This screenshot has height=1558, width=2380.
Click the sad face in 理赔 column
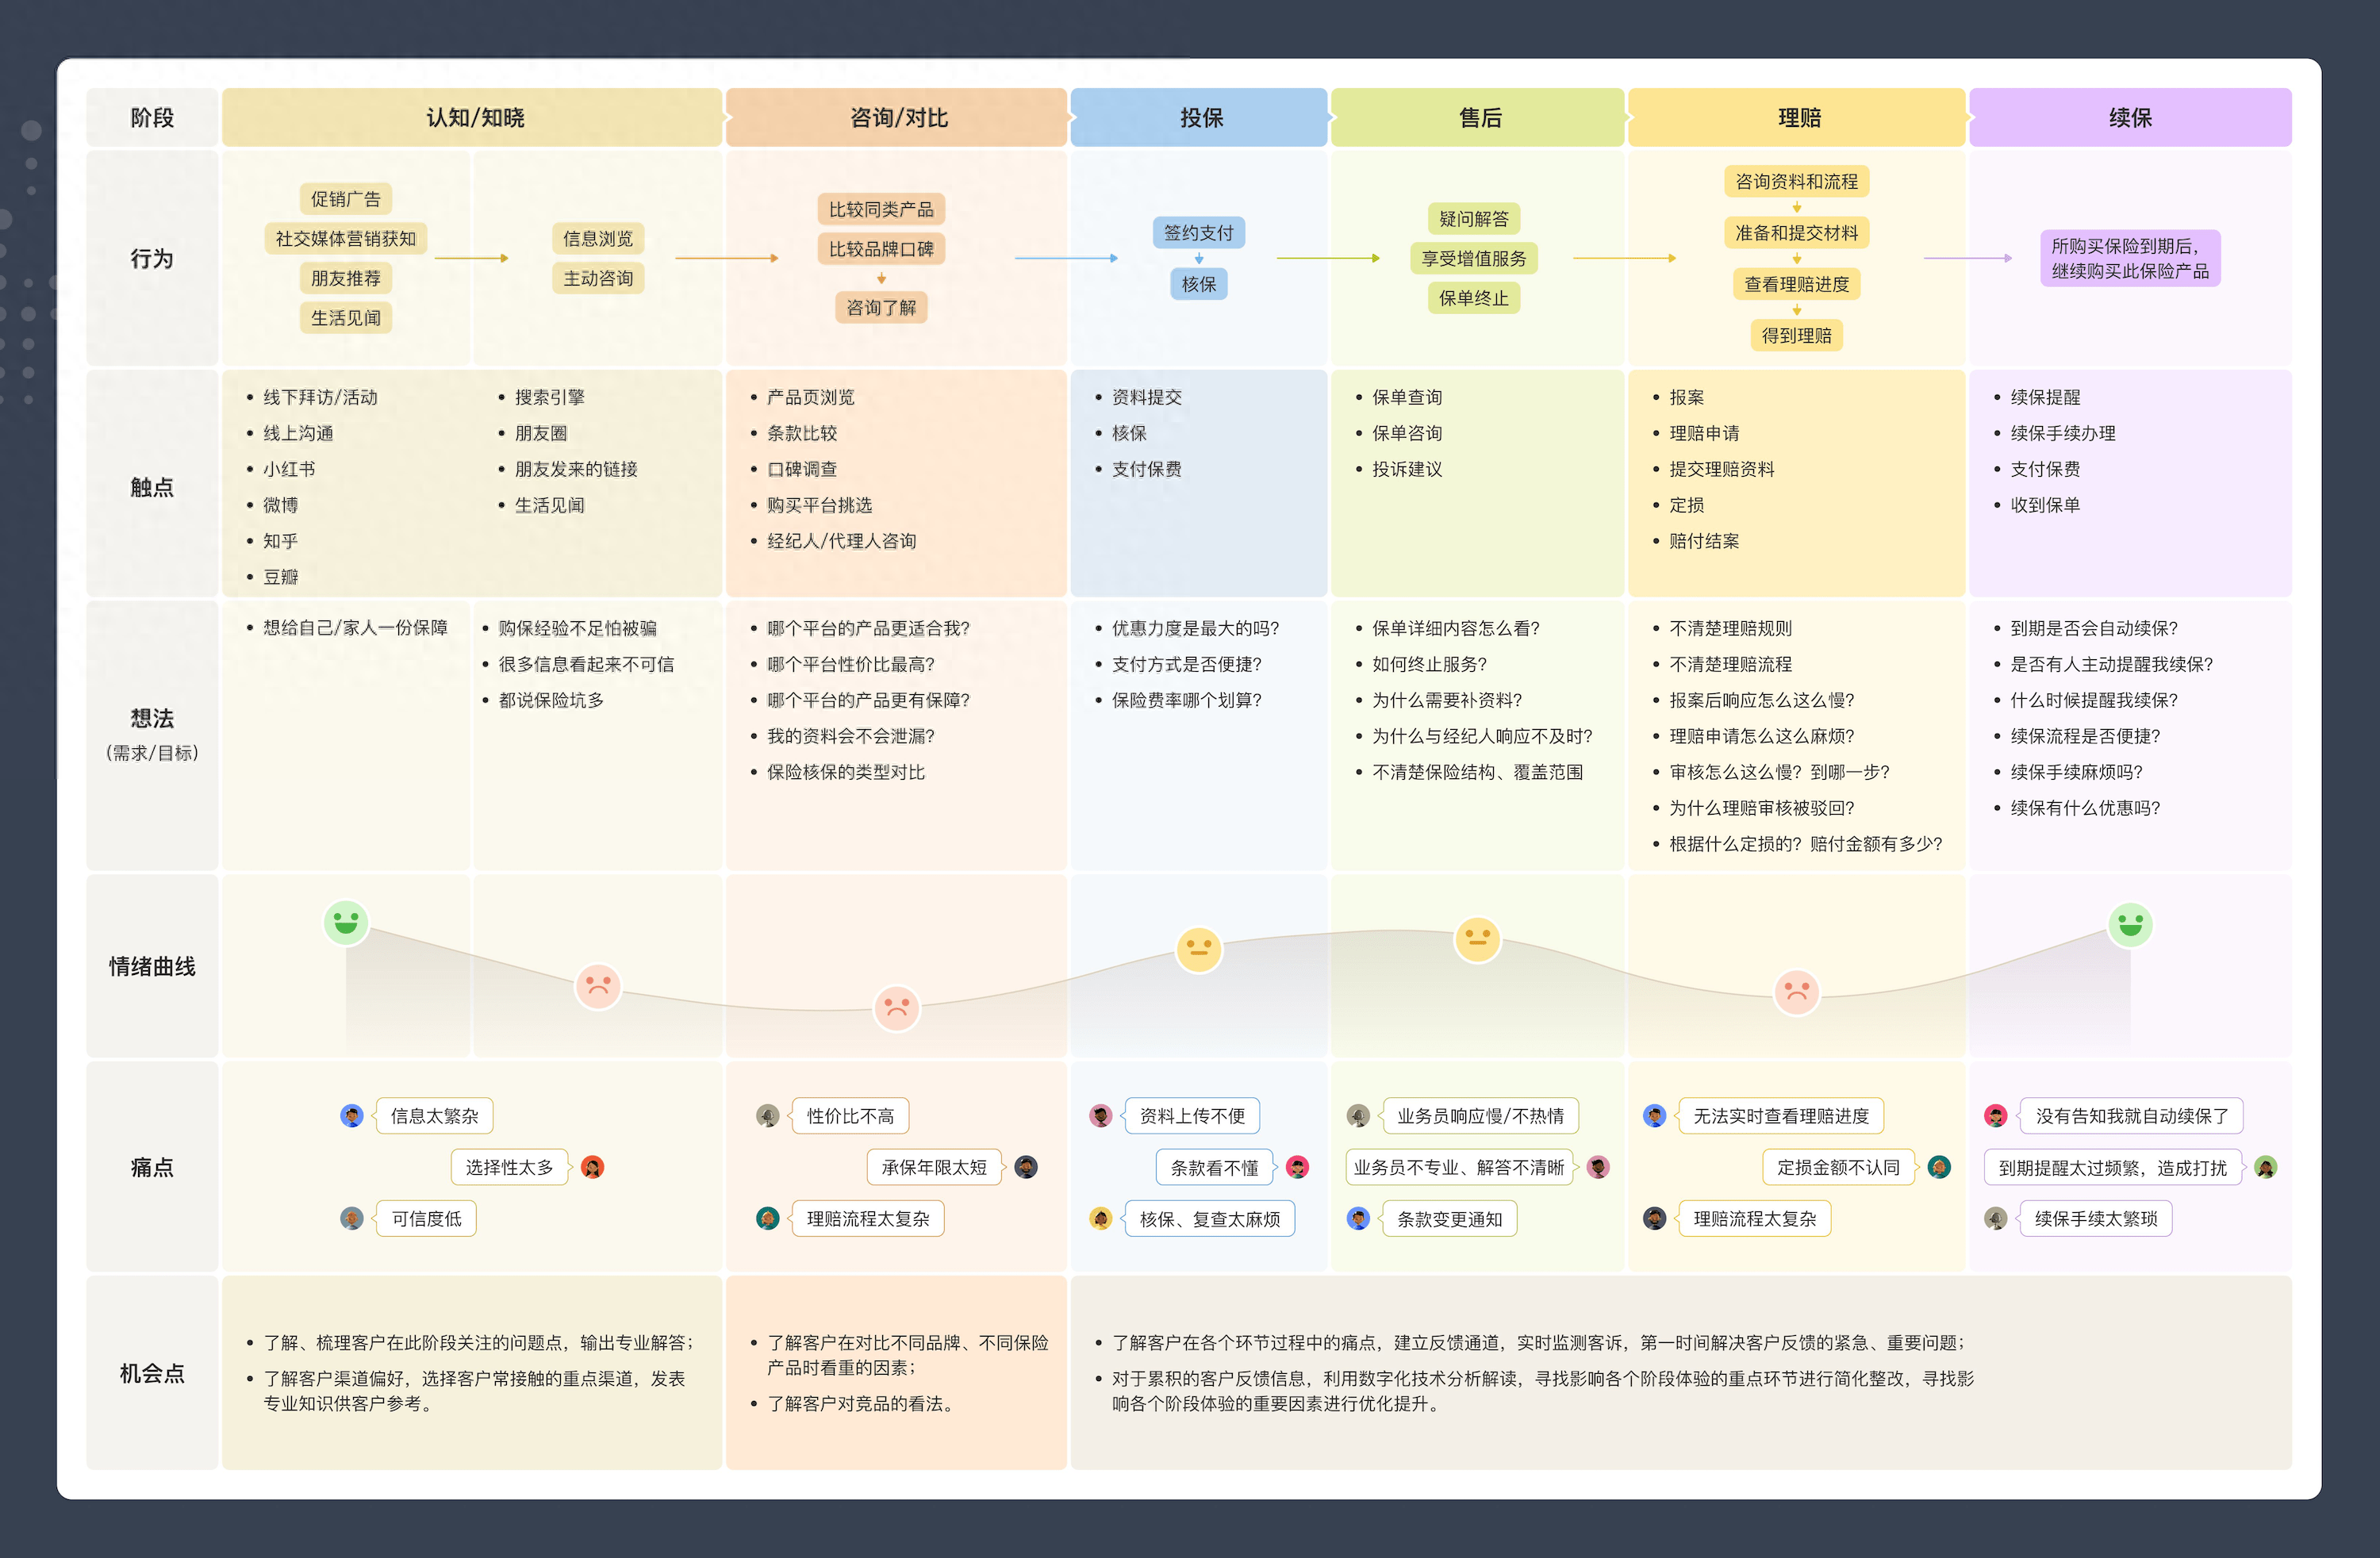tap(1796, 992)
